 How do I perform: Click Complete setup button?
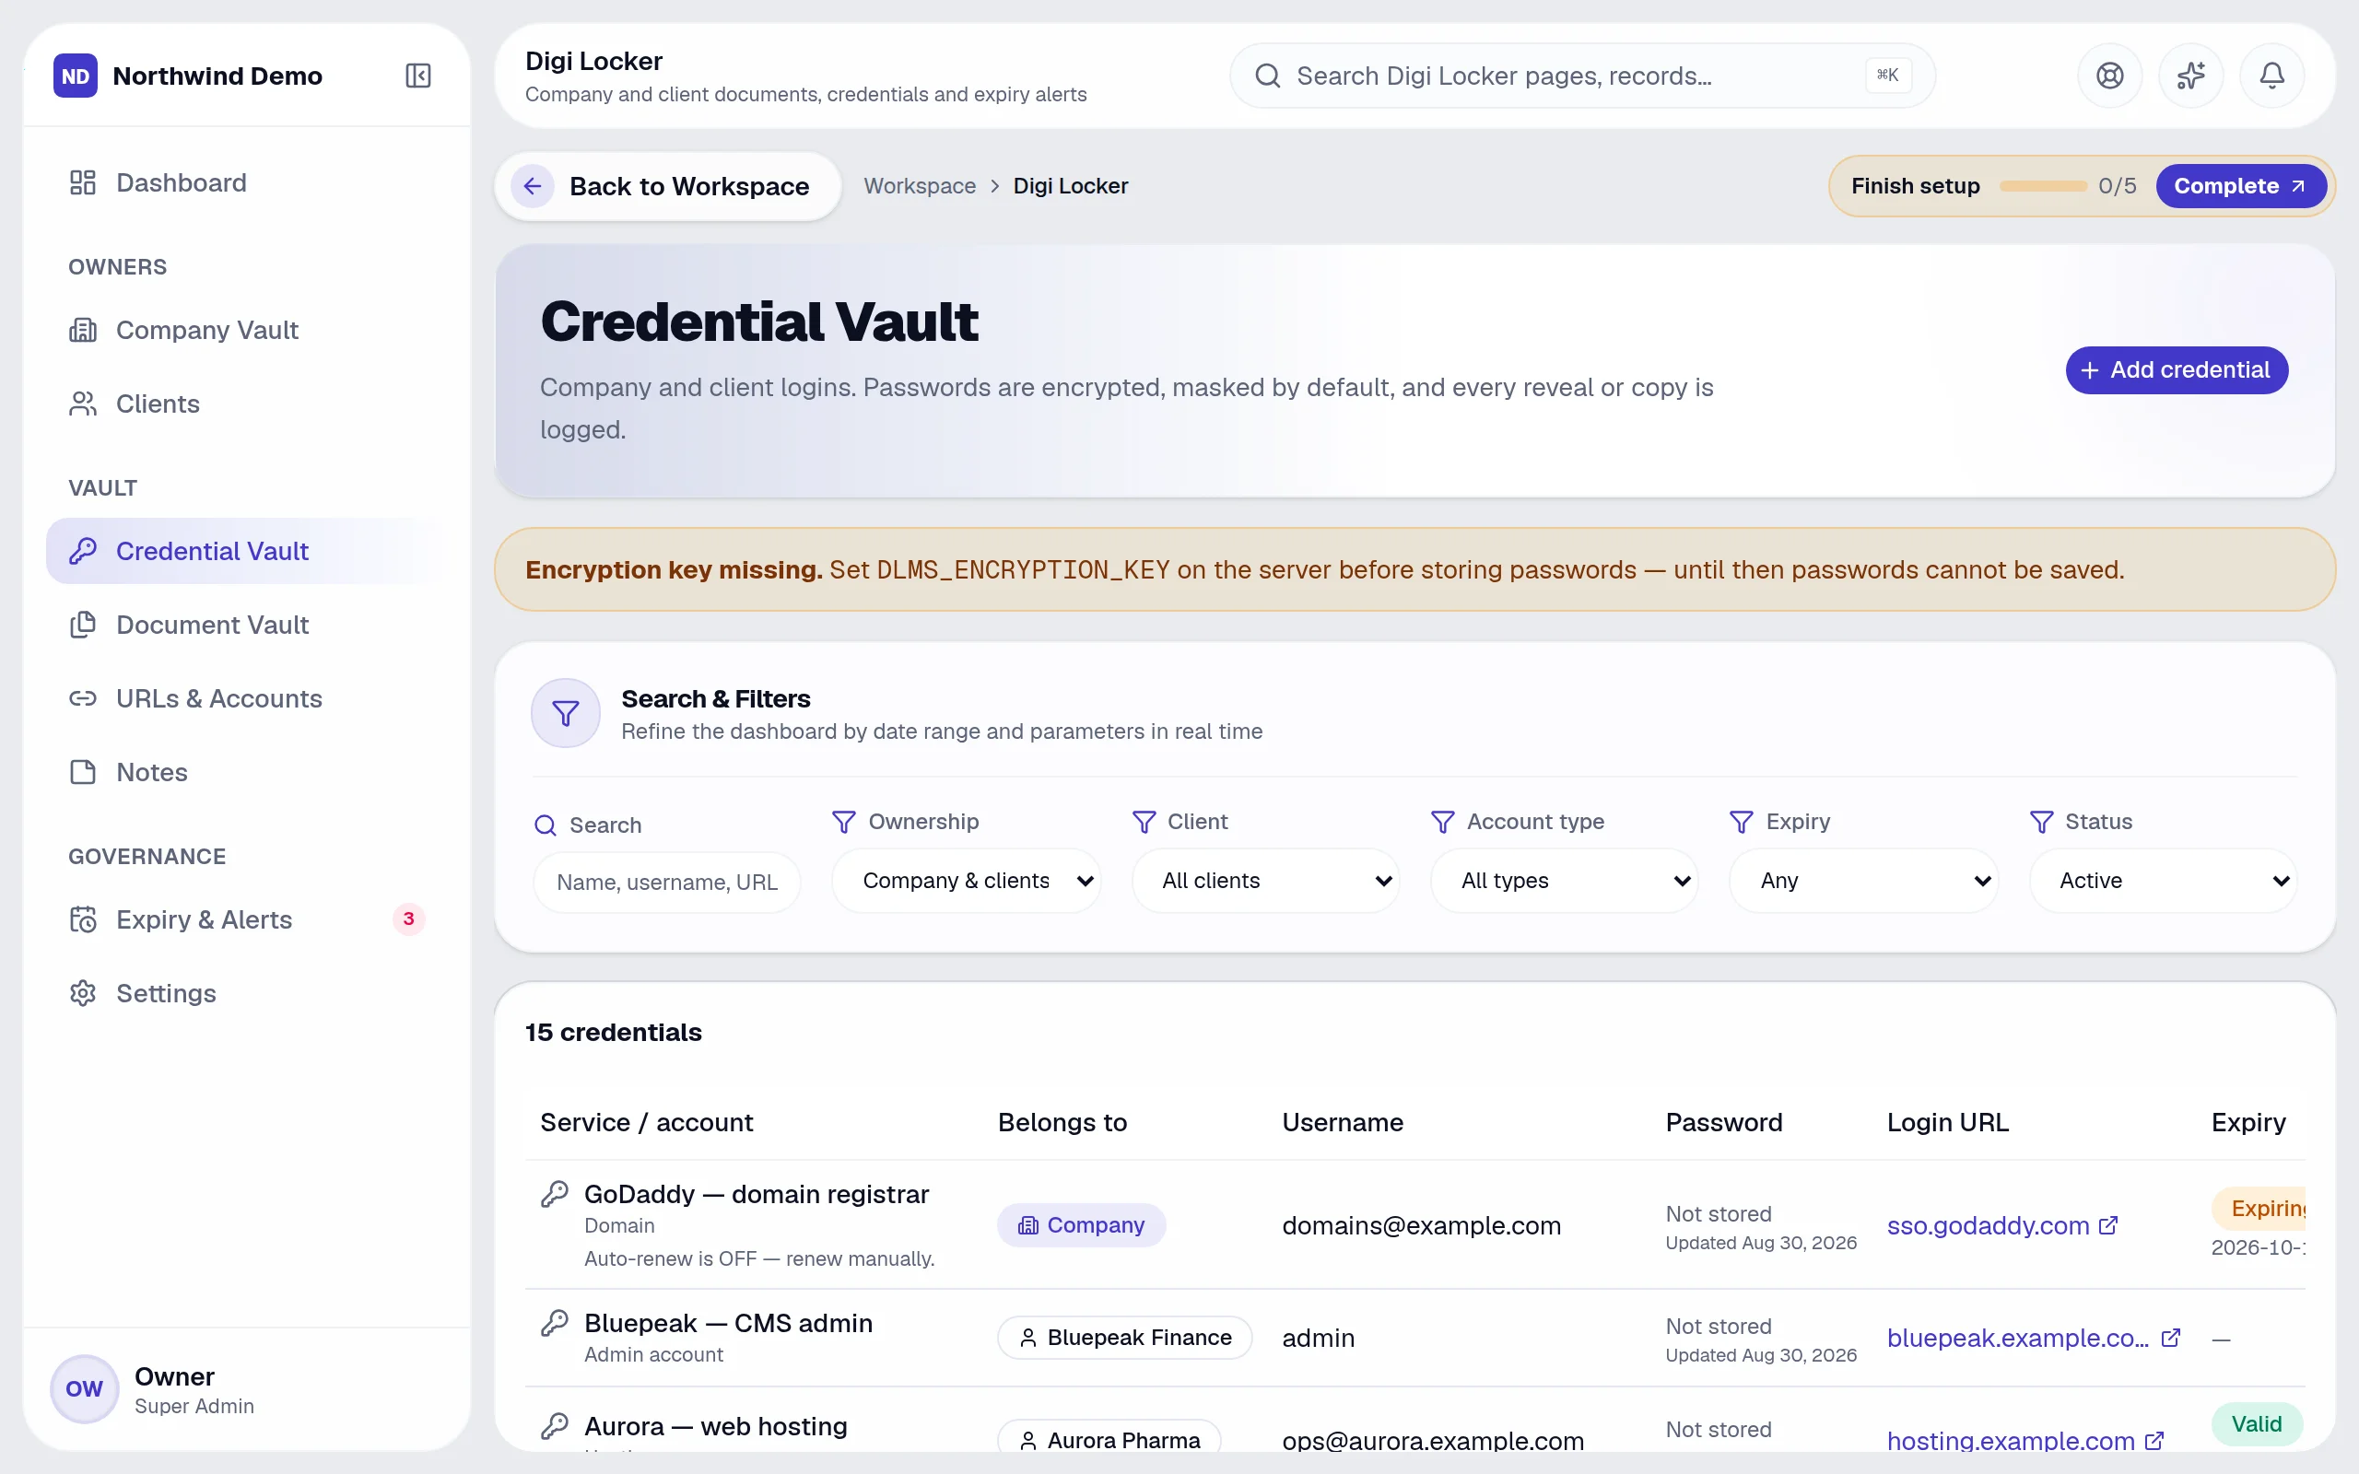pyautogui.click(x=2240, y=186)
